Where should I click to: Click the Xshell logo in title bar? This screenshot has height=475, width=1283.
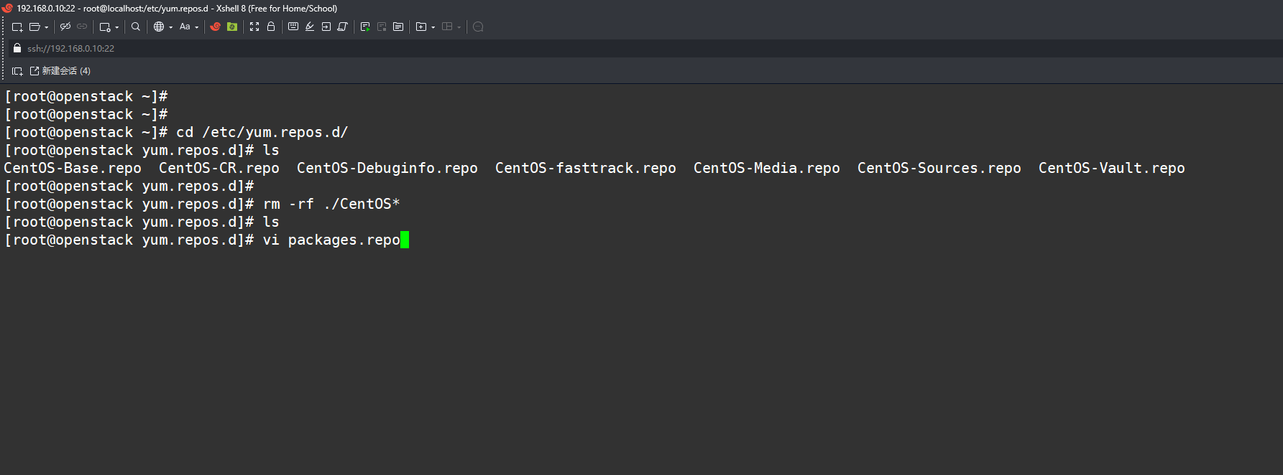7,8
